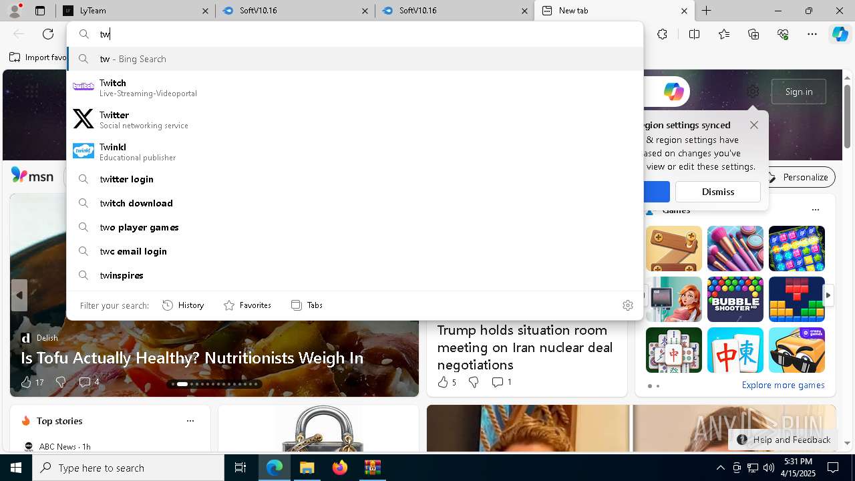This screenshot has width=855, height=481.
Task: Open the Copilot sidebar icon
Action: coord(840,34)
